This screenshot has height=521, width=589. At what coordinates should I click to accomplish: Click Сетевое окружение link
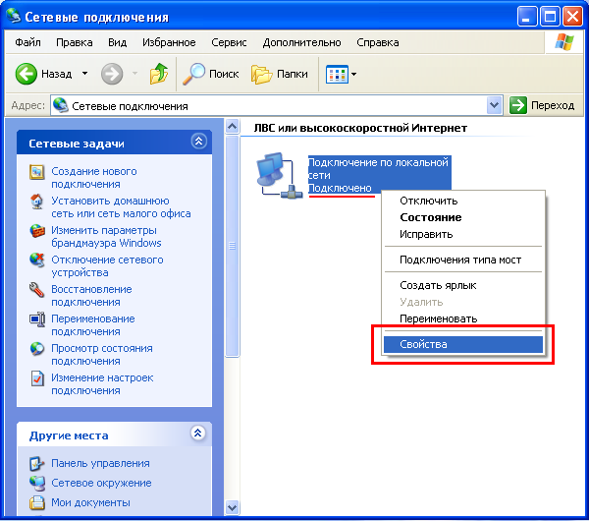101,483
